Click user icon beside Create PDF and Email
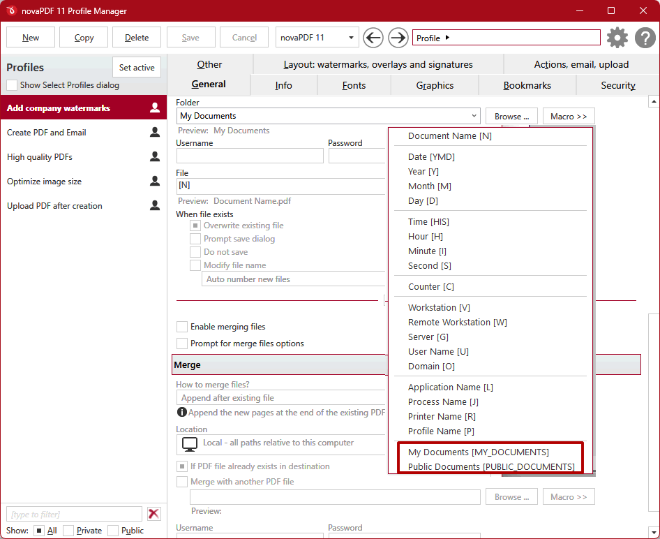660x539 pixels. tap(155, 133)
